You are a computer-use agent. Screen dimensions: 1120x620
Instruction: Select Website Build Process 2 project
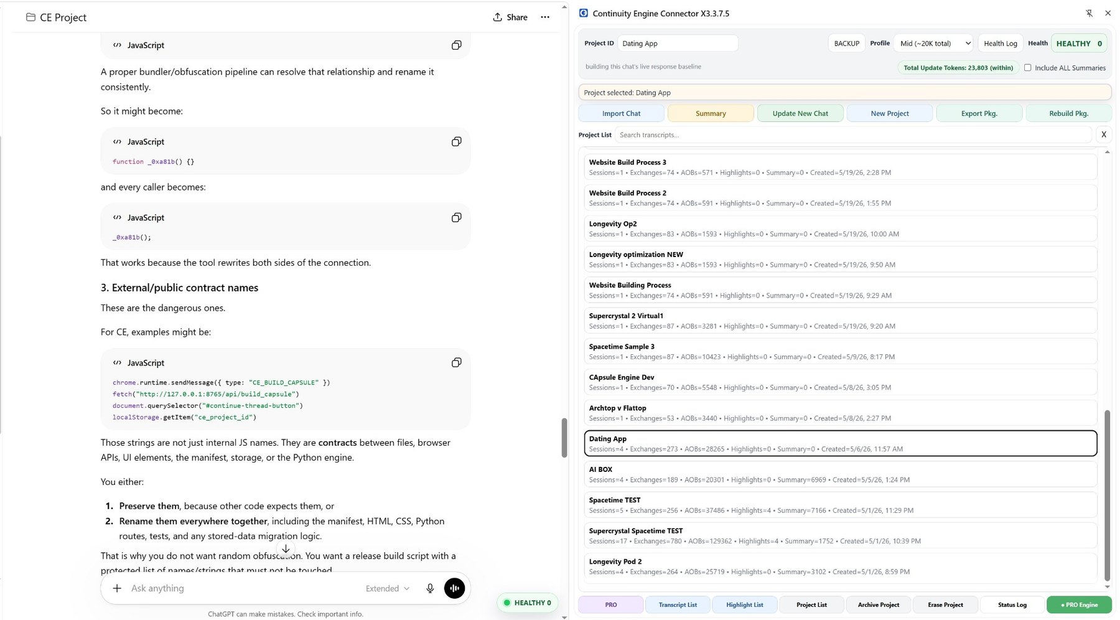[x=840, y=198]
